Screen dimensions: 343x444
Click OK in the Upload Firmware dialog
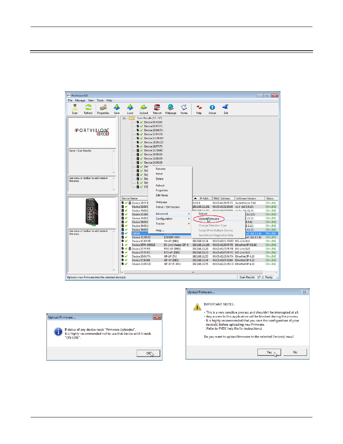(x=148, y=353)
